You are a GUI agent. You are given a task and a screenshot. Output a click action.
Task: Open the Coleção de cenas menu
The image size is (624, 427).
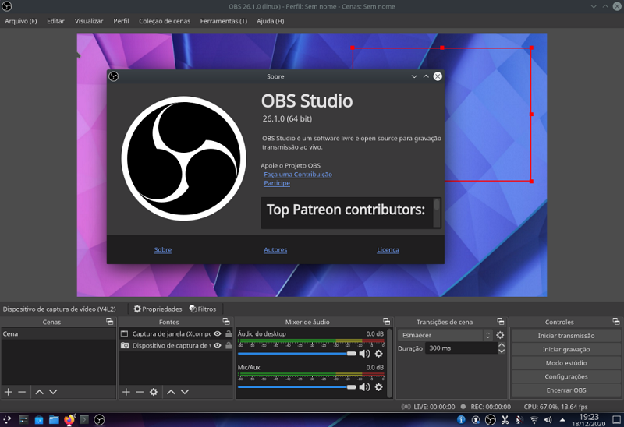click(x=165, y=21)
